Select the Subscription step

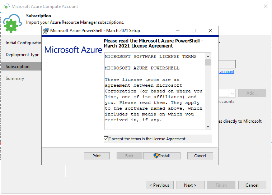[x=21, y=67]
